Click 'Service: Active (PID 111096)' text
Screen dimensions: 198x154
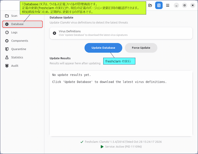click(x=123, y=147)
